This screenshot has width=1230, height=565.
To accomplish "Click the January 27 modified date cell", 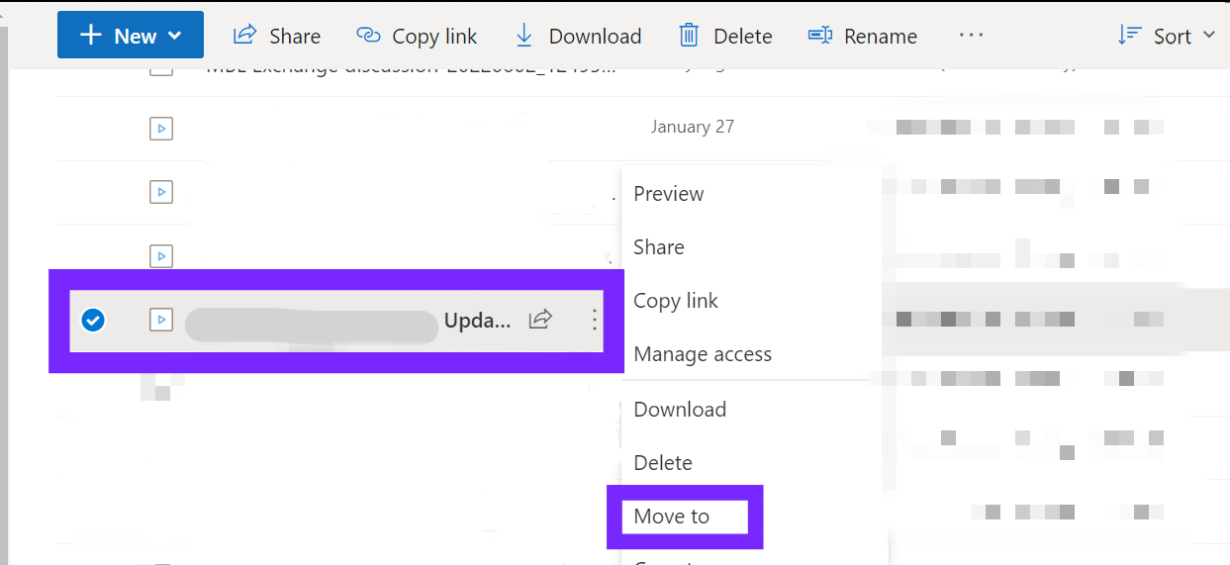I will point(693,127).
